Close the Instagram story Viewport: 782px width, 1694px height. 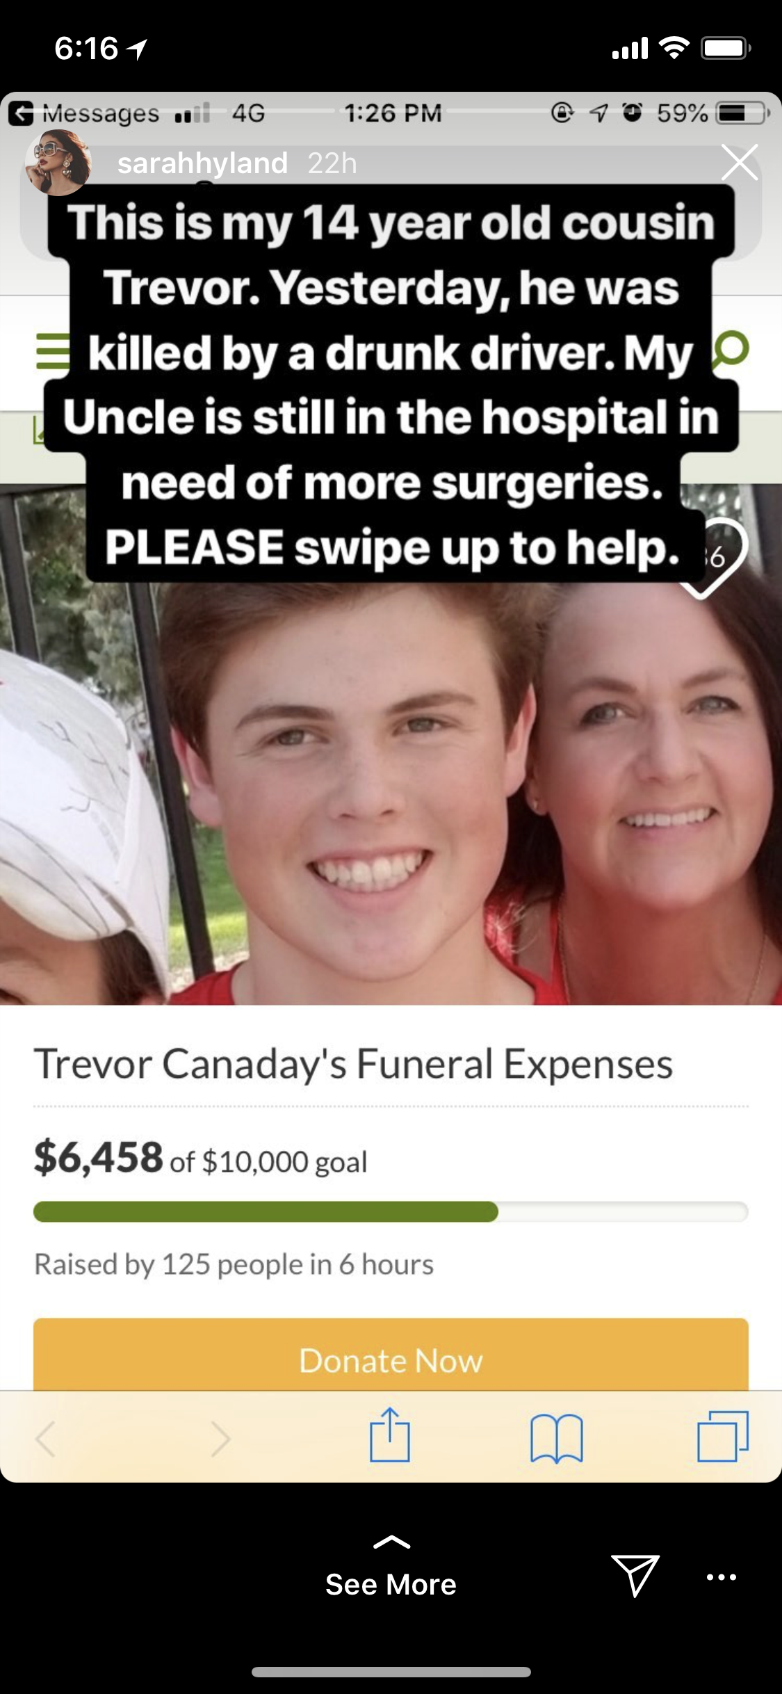point(739,163)
